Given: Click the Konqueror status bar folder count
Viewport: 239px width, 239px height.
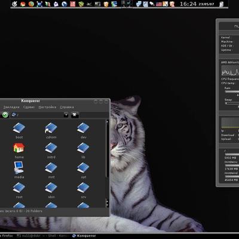Looking at the screenshot, I should coord(21,211).
